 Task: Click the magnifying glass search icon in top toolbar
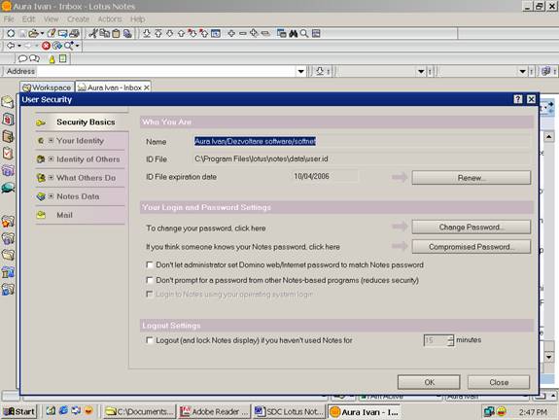point(304,33)
